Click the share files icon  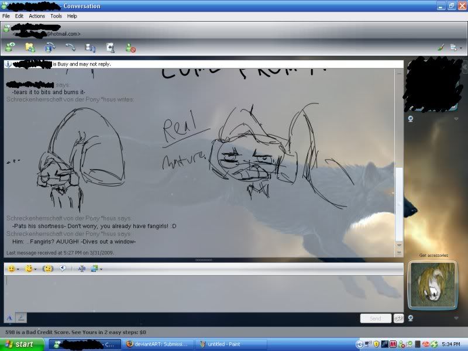tap(30, 47)
